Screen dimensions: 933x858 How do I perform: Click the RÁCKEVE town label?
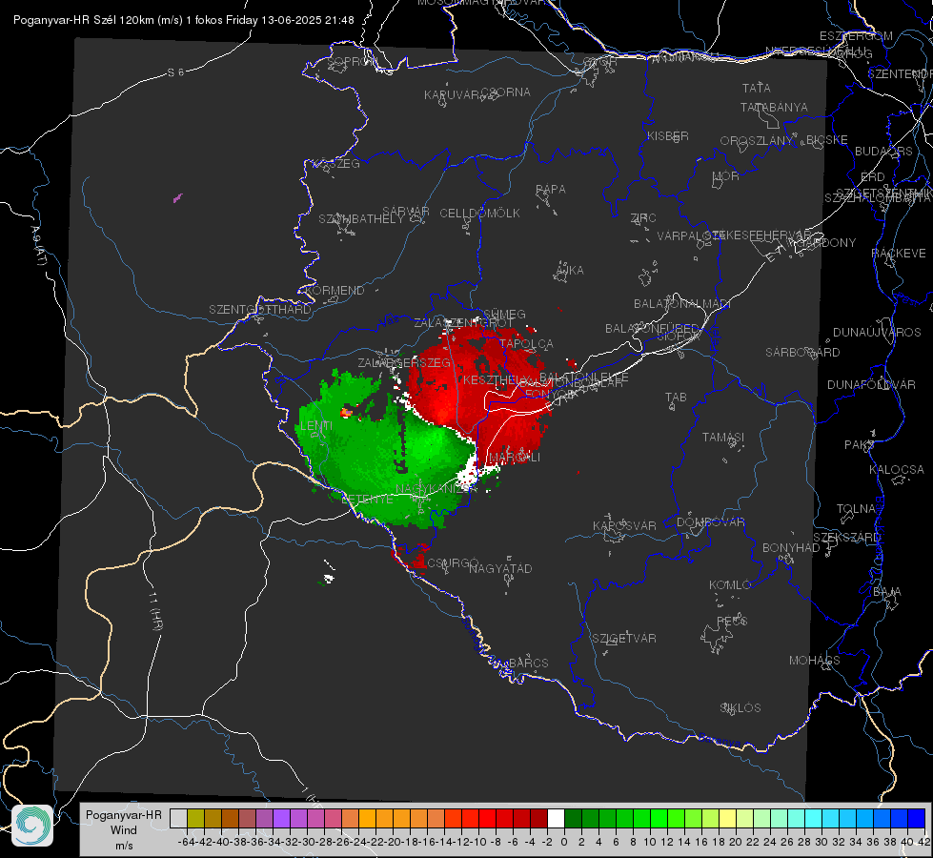click(899, 254)
